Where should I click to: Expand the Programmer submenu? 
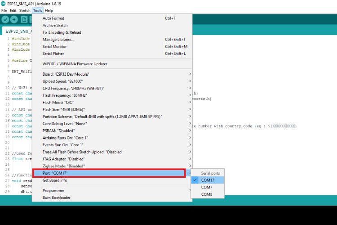point(112,190)
